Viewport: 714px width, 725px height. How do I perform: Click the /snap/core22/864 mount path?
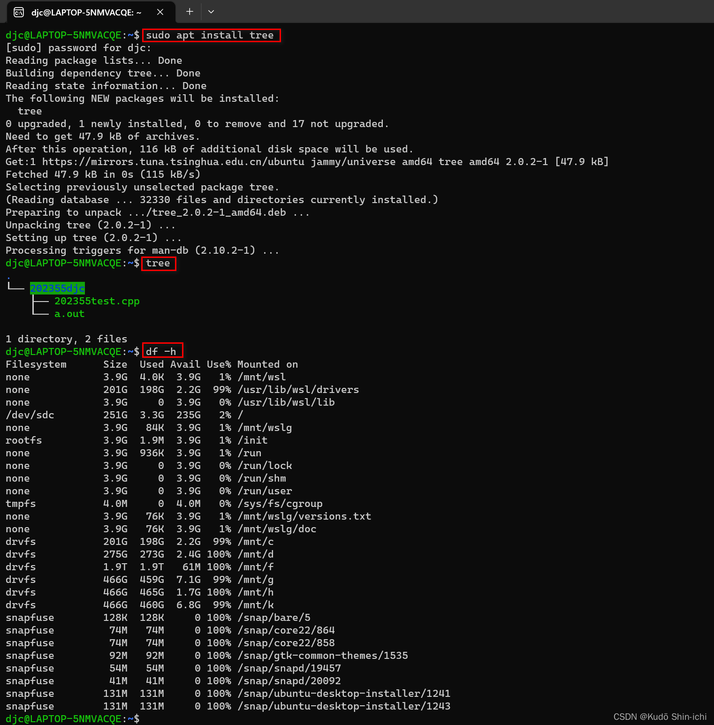pyautogui.click(x=286, y=630)
